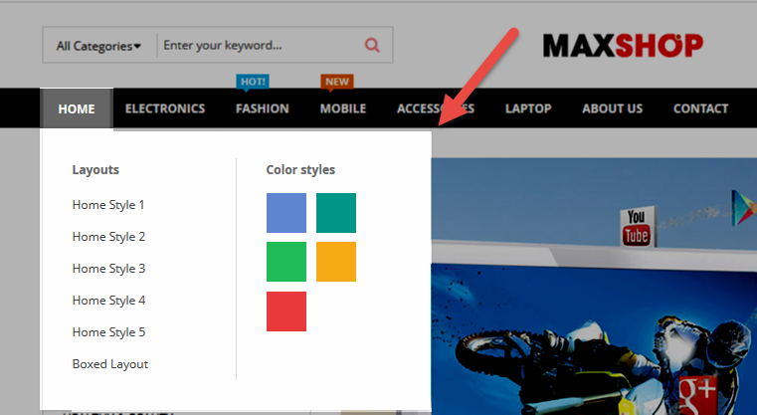This screenshot has height=415, width=757.
Task: Choose Home Style 3 layout
Action: pyautogui.click(x=108, y=269)
